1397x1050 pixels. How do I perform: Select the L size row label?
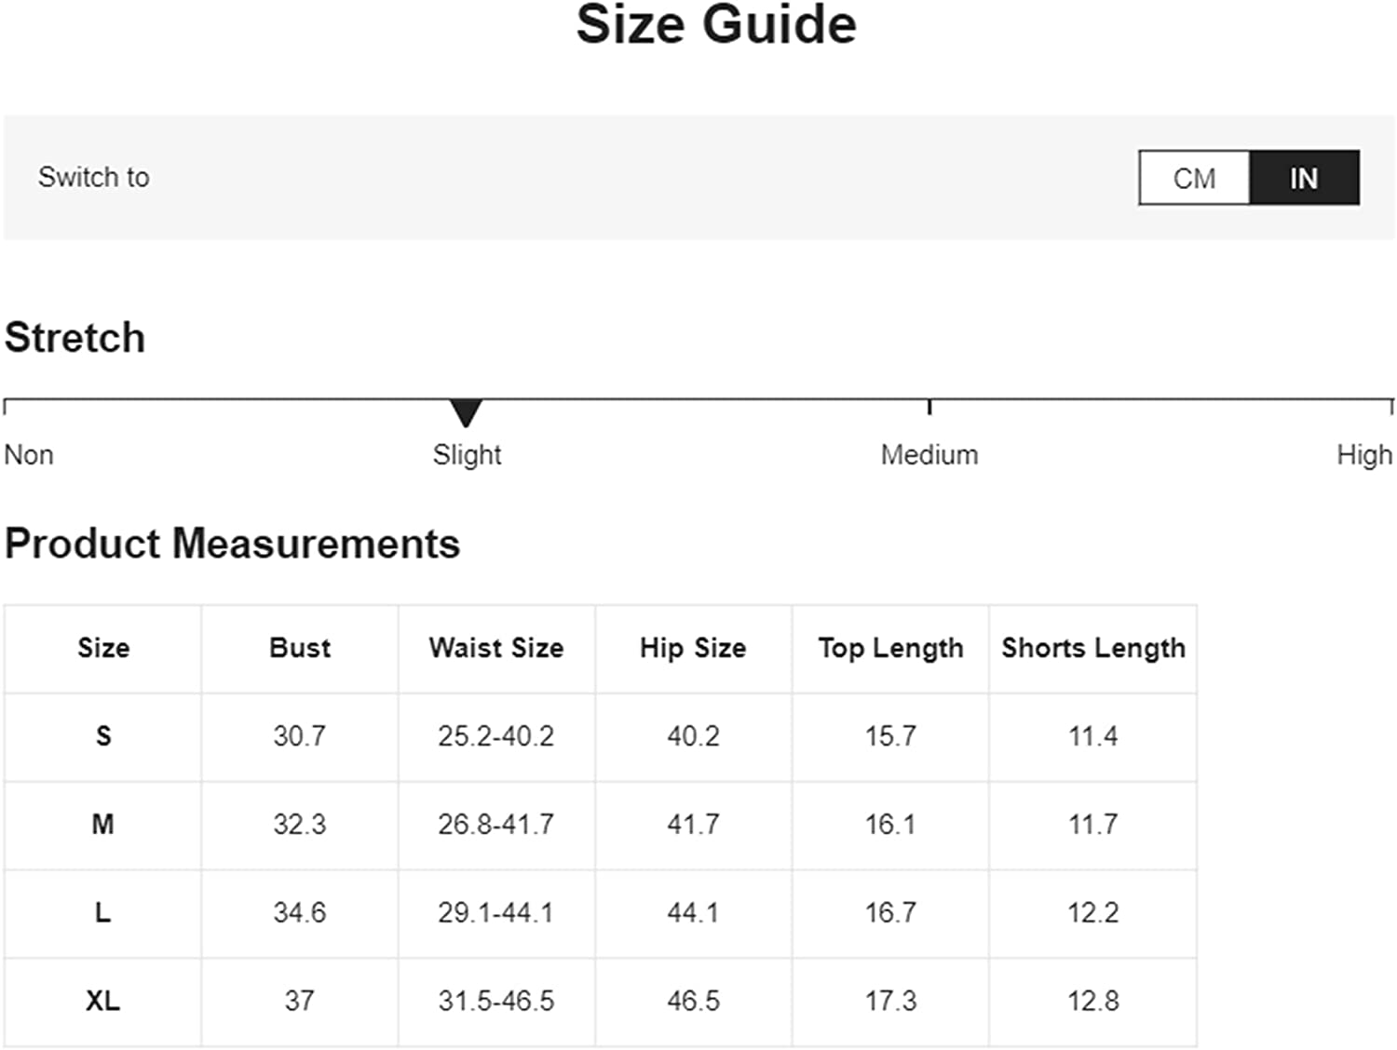click(x=103, y=912)
